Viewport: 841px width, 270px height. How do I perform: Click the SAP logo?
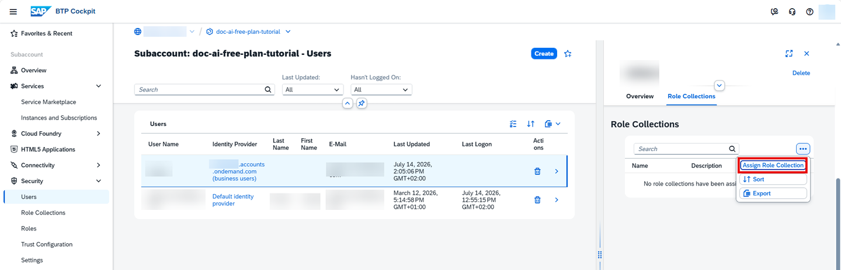click(x=41, y=12)
